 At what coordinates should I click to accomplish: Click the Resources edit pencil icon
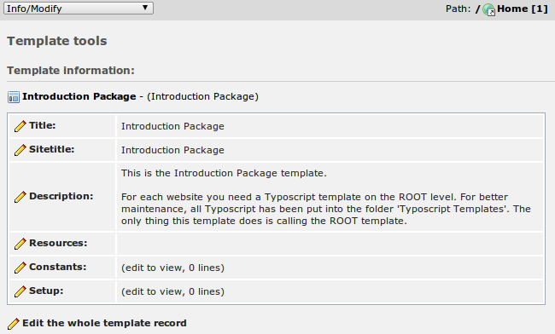pyautogui.click(x=20, y=244)
